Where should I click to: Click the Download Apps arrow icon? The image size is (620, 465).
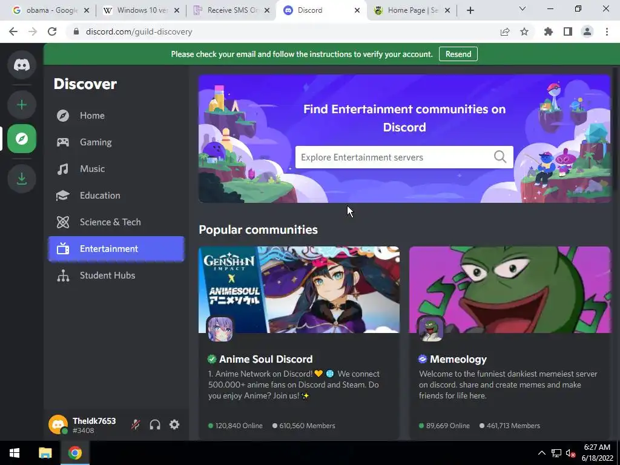[22, 179]
